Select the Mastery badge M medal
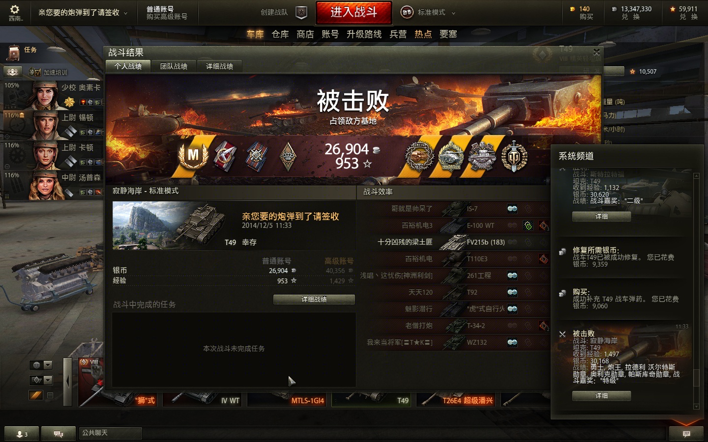 (193, 155)
